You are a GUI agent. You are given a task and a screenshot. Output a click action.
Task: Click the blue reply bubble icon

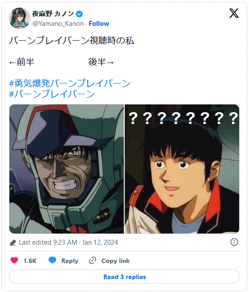click(x=52, y=260)
